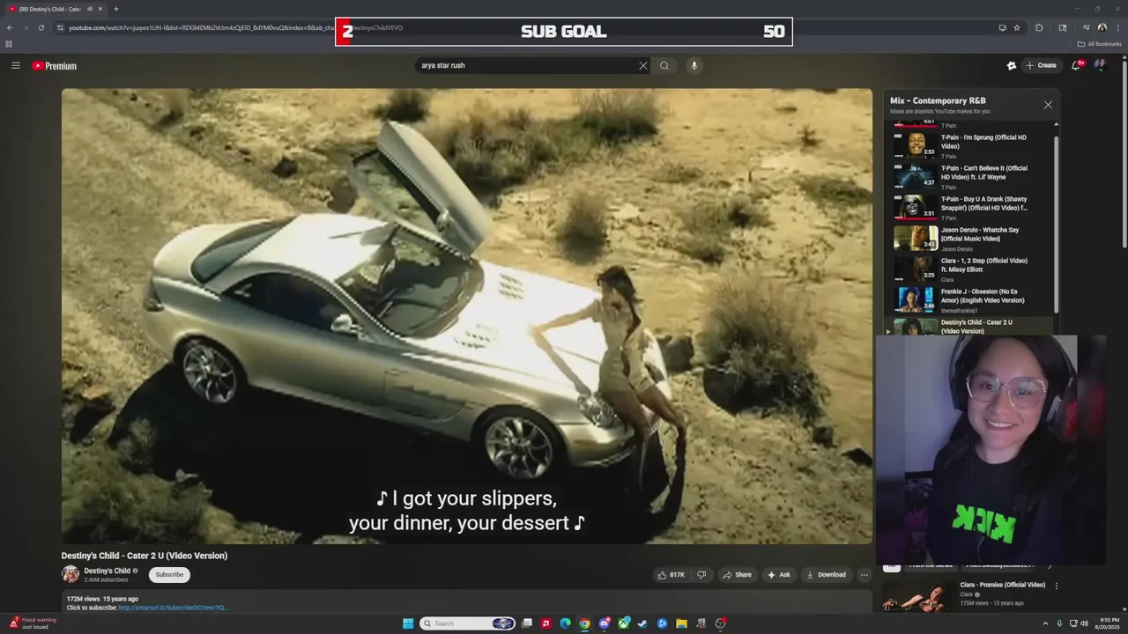View site information icon in address bar
The height and width of the screenshot is (634, 1128).
click(x=60, y=27)
